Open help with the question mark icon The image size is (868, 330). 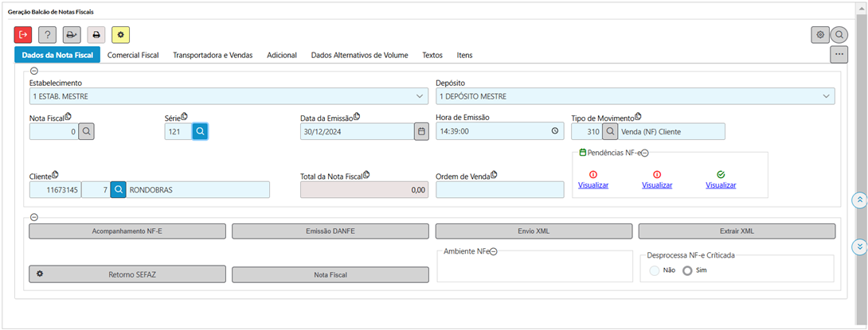[47, 35]
